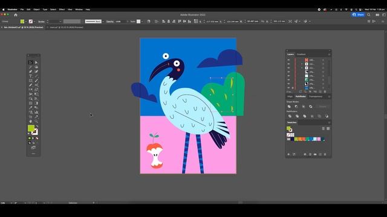
Task: Click Unite in Pathfinder Shape Modes
Action: (x=289, y=107)
